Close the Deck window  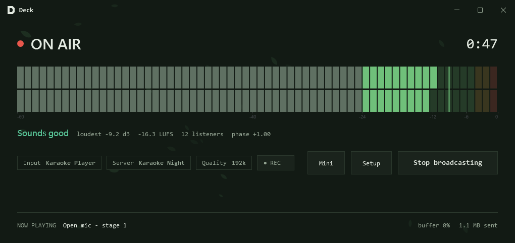(x=503, y=10)
